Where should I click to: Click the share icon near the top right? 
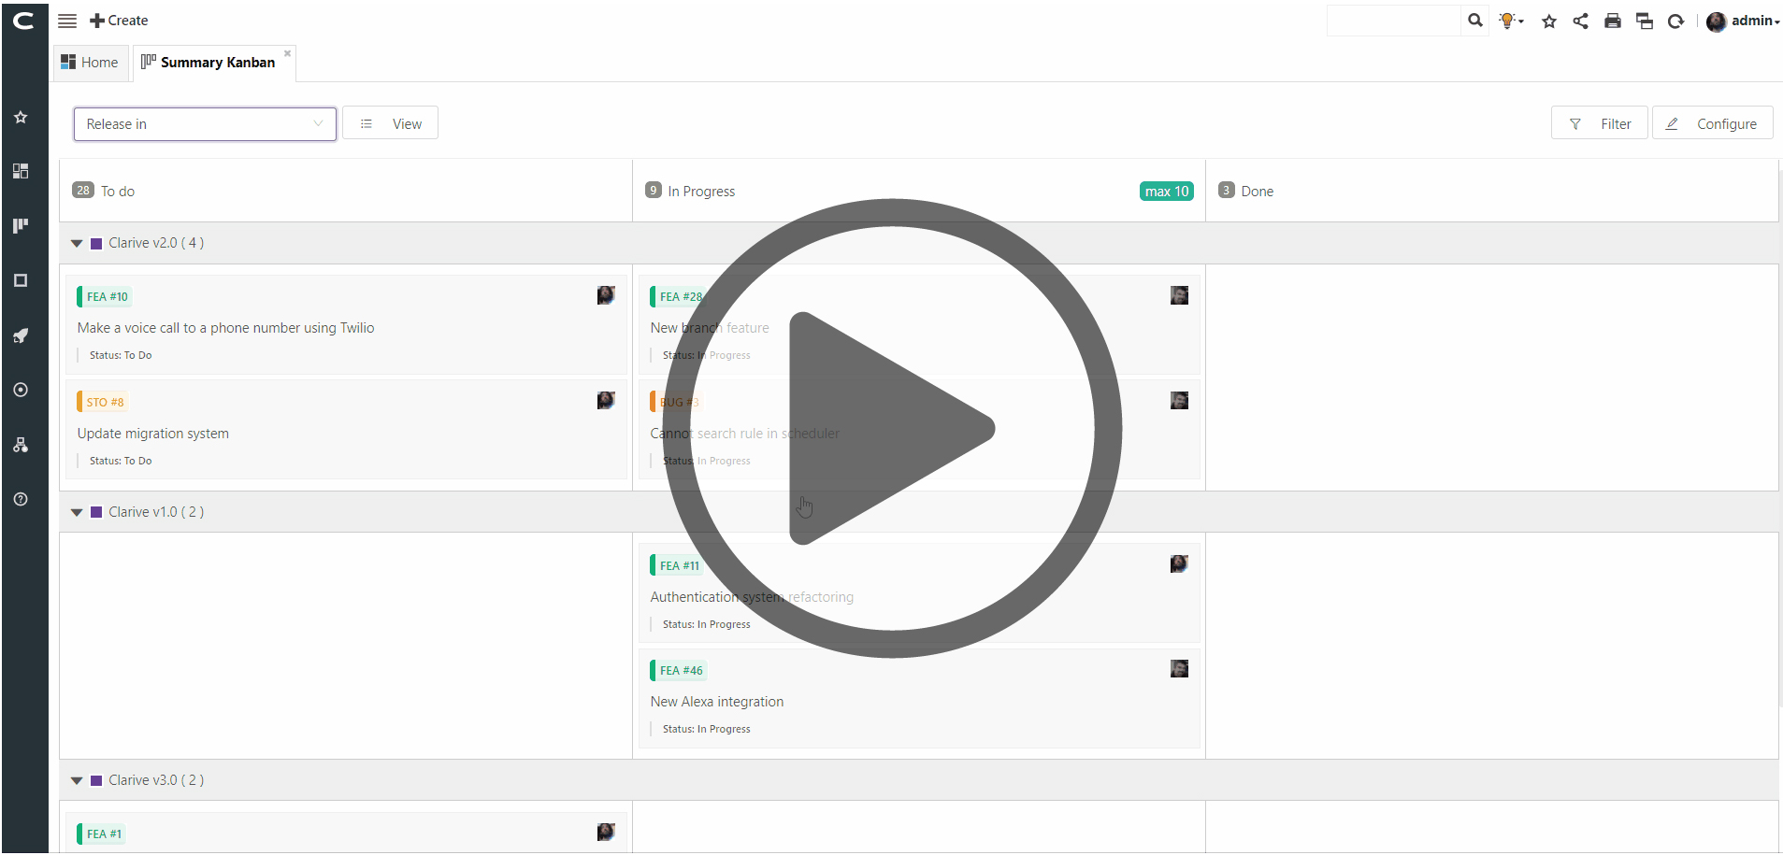coord(1580,21)
